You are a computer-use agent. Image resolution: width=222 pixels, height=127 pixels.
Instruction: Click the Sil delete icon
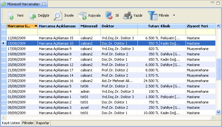click(x=109, y=15)
